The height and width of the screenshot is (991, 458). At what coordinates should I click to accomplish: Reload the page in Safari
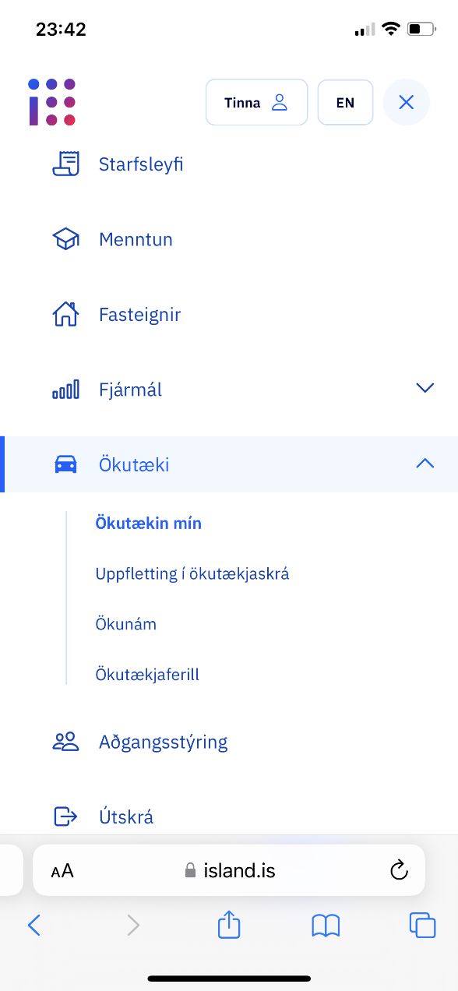(x=399, y=870)
